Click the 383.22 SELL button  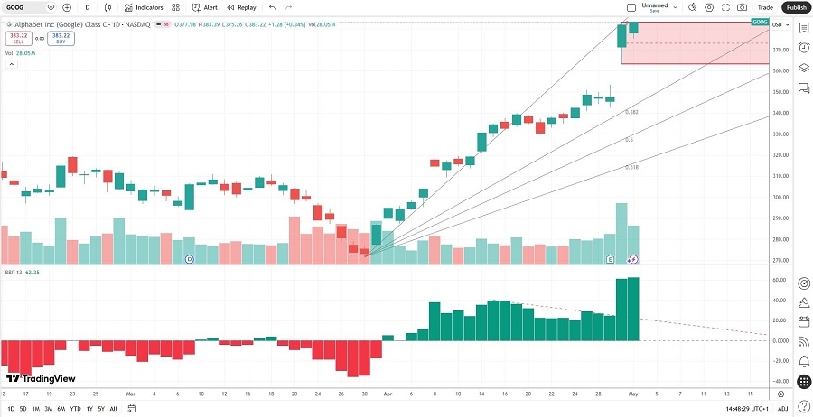[x=19, y=38]
